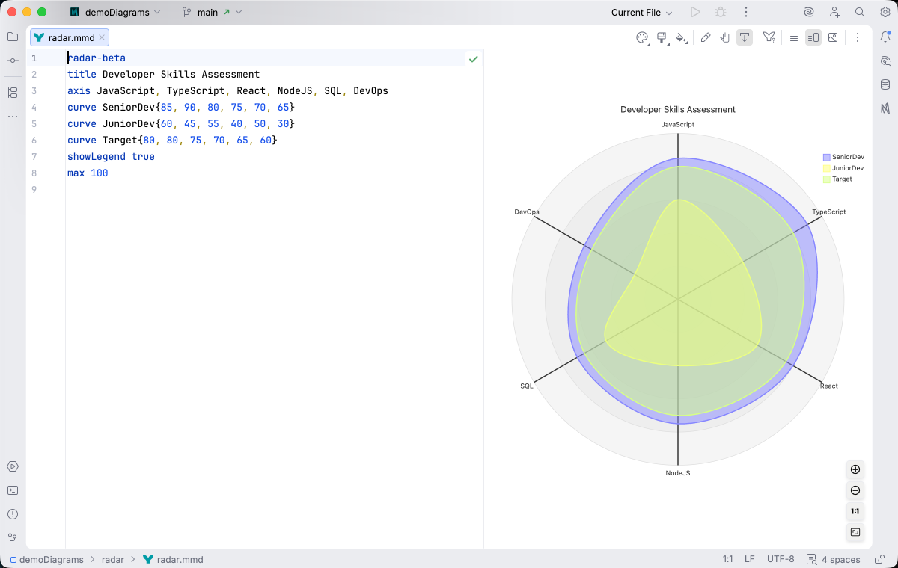This screenshot has width=898, height=568.
Task: Click the SeniorDev legend color swatch
Action: pos(827,157)
